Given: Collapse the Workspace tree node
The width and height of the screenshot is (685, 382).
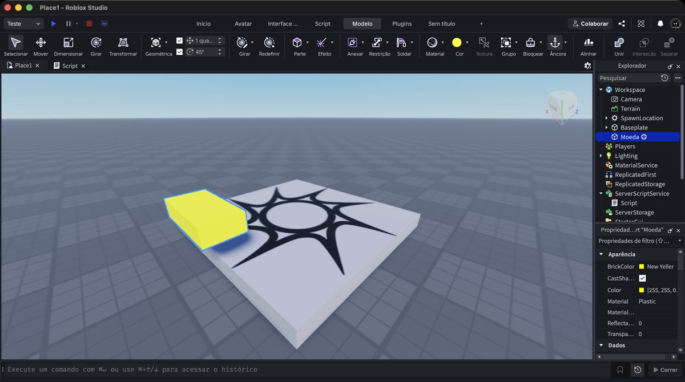Looking at the screenshot, I should point(601,90).
